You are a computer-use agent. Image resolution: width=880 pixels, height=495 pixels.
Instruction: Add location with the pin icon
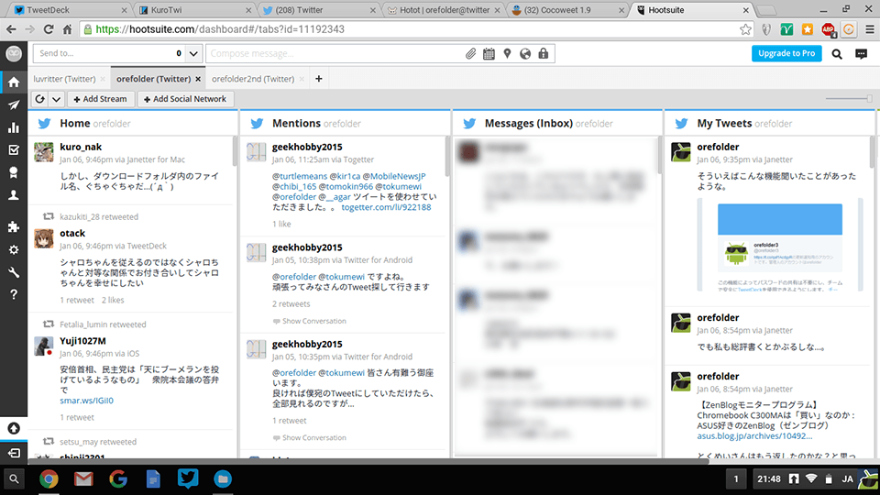pyautogui.click(x=507, y=53)
